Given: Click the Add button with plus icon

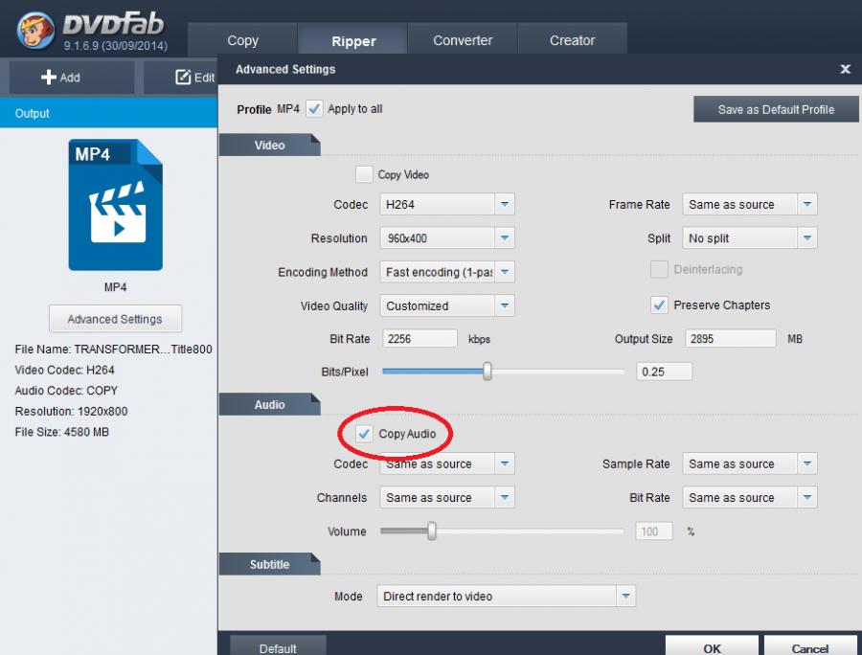Looking at the screenshot, I should click(x=72, y=78).
